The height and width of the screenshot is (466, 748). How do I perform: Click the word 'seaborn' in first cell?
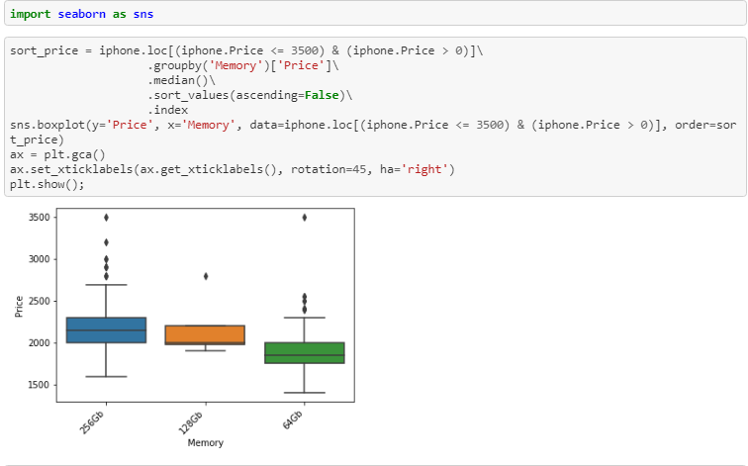click(81, 14)
